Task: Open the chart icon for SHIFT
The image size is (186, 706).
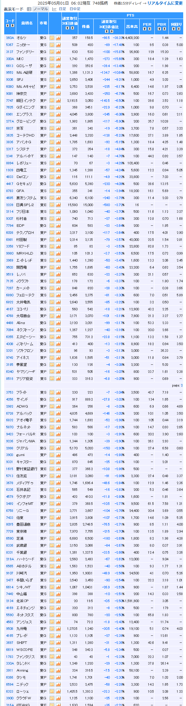Action: [x=58, y=642]
